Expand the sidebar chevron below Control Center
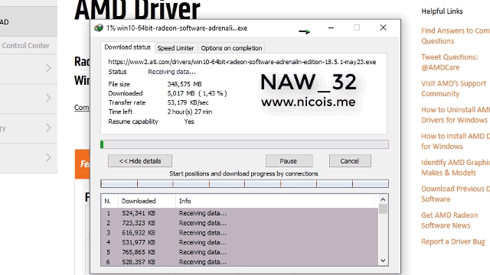 pyautogui.click(x=48, y=68)
